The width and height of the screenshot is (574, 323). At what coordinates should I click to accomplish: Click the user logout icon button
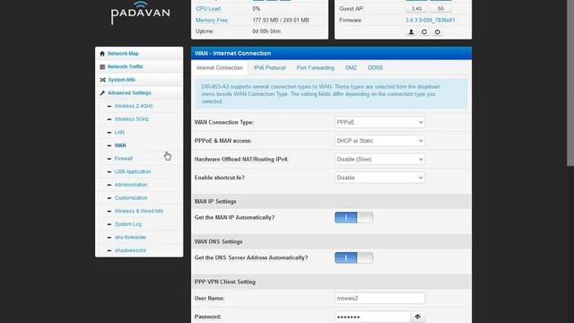click(411, 32)
